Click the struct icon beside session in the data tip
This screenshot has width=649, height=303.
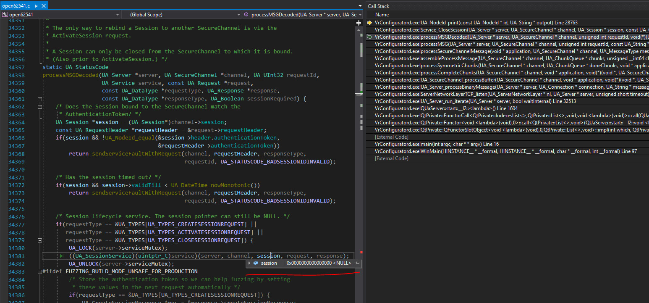point(256,263)
